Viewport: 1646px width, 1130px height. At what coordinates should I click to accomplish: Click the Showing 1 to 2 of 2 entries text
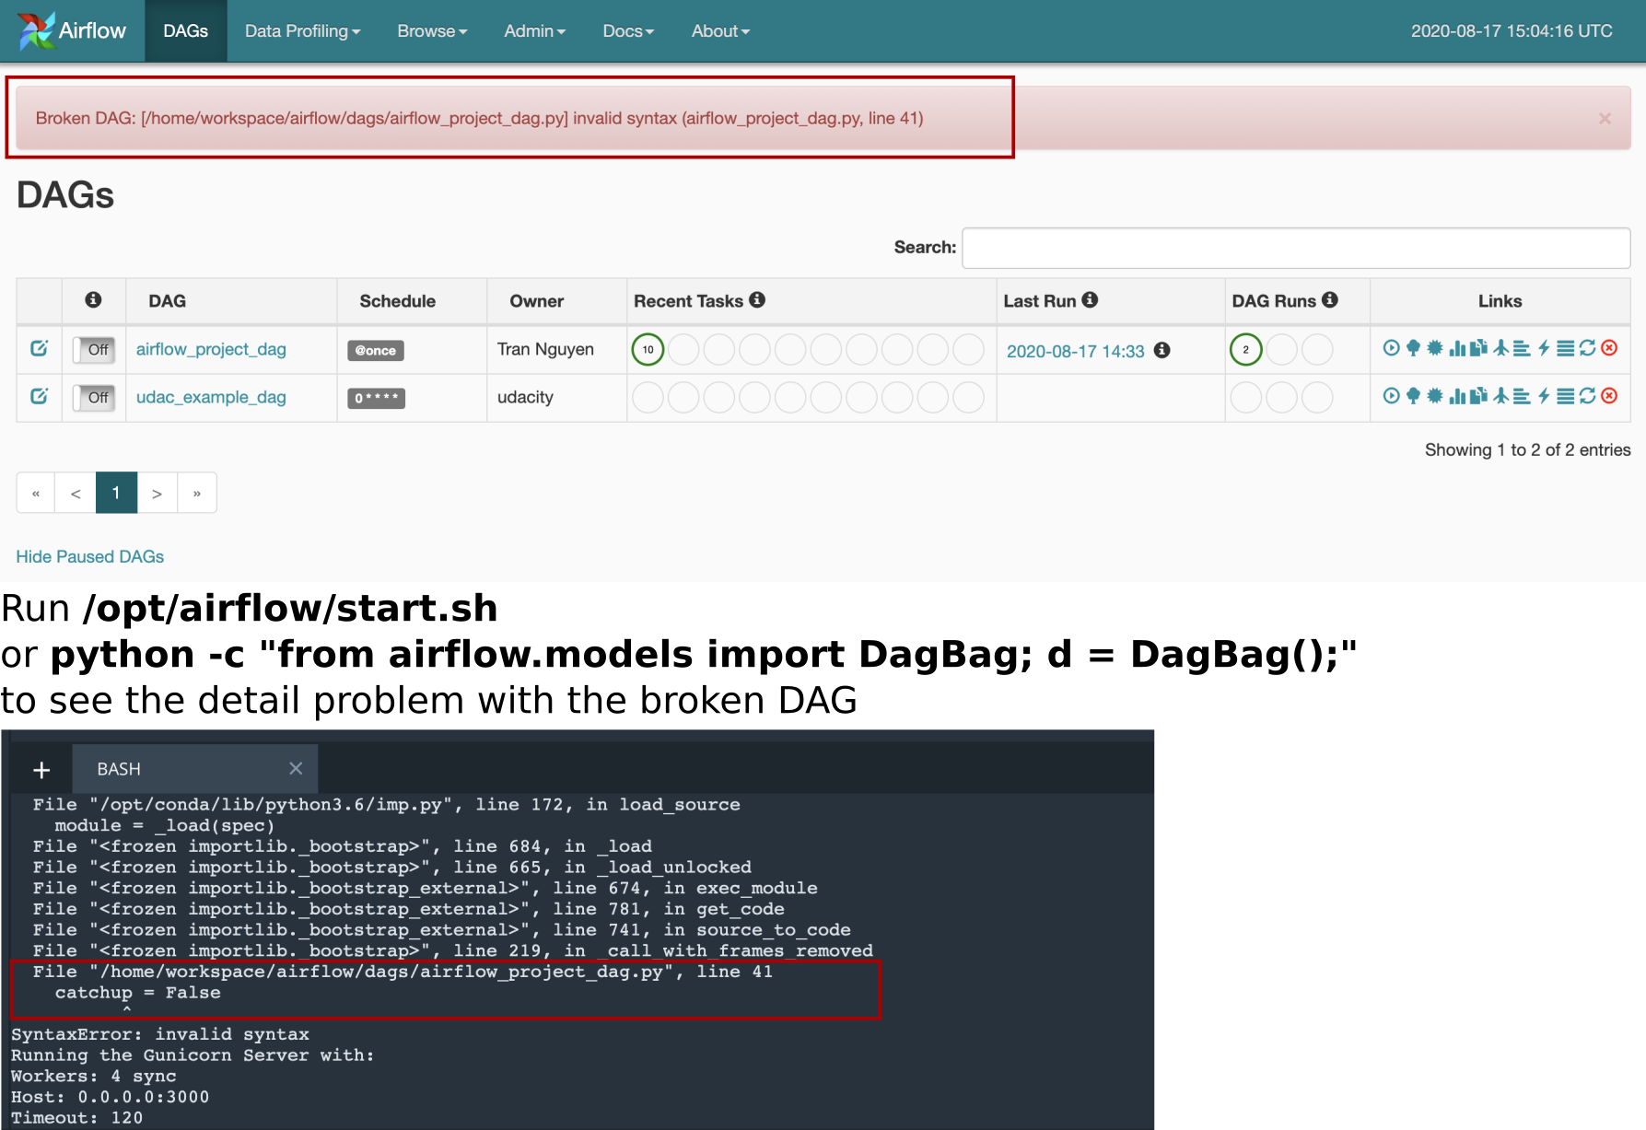(x=1527, y=449)
